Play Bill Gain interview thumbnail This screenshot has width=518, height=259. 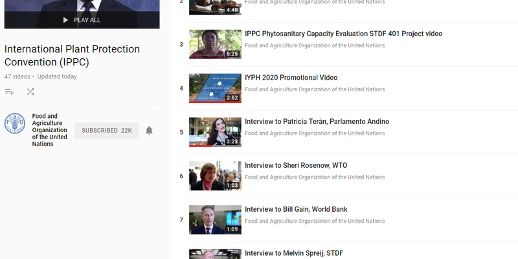[215, 220]
